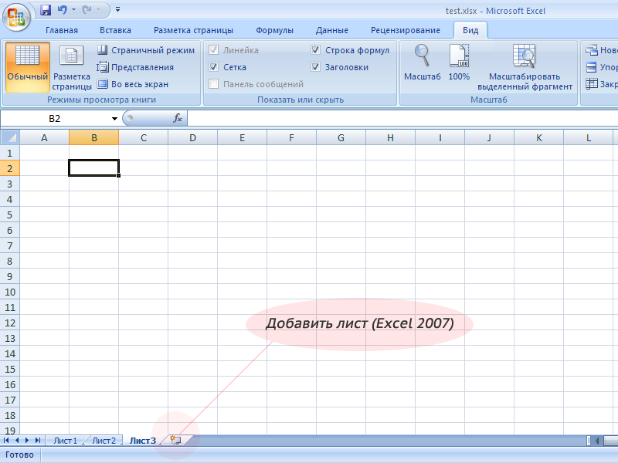Viewport: 618px width, 463px height.
Task: Open the Office button menu
Action: coord(16,17)
